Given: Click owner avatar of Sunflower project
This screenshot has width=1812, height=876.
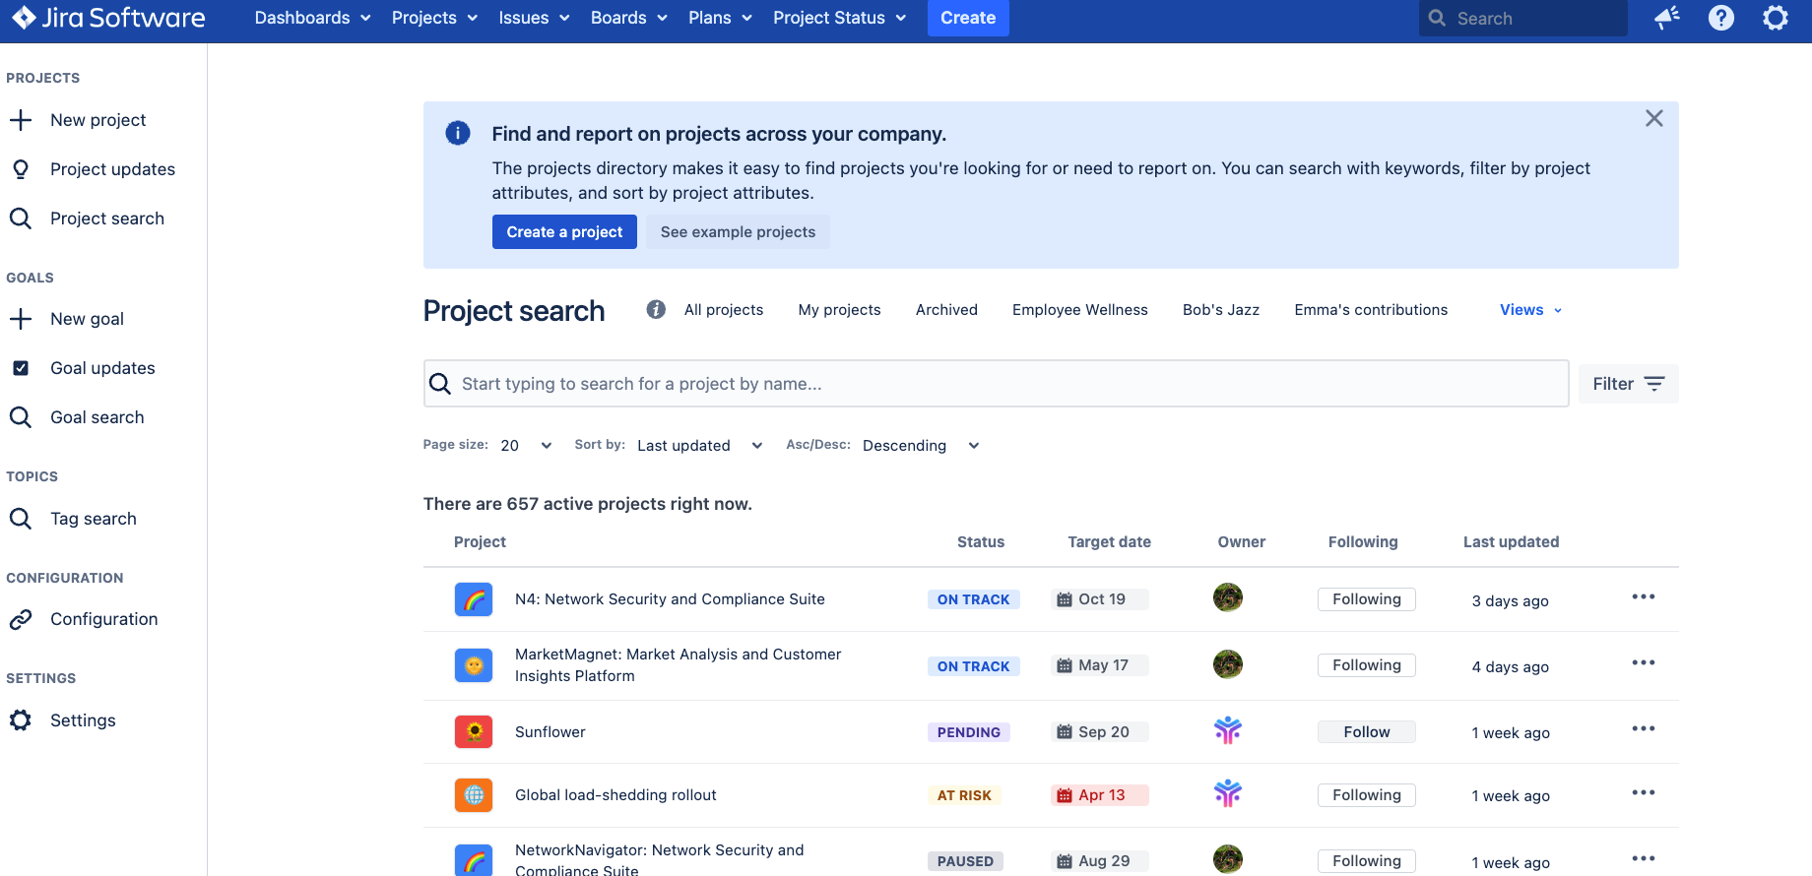Looking at the screenshot, I should point(1227,730).
